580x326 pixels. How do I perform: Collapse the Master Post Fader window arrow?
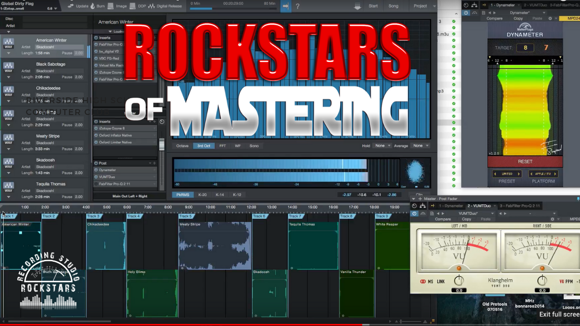[414, 199]
